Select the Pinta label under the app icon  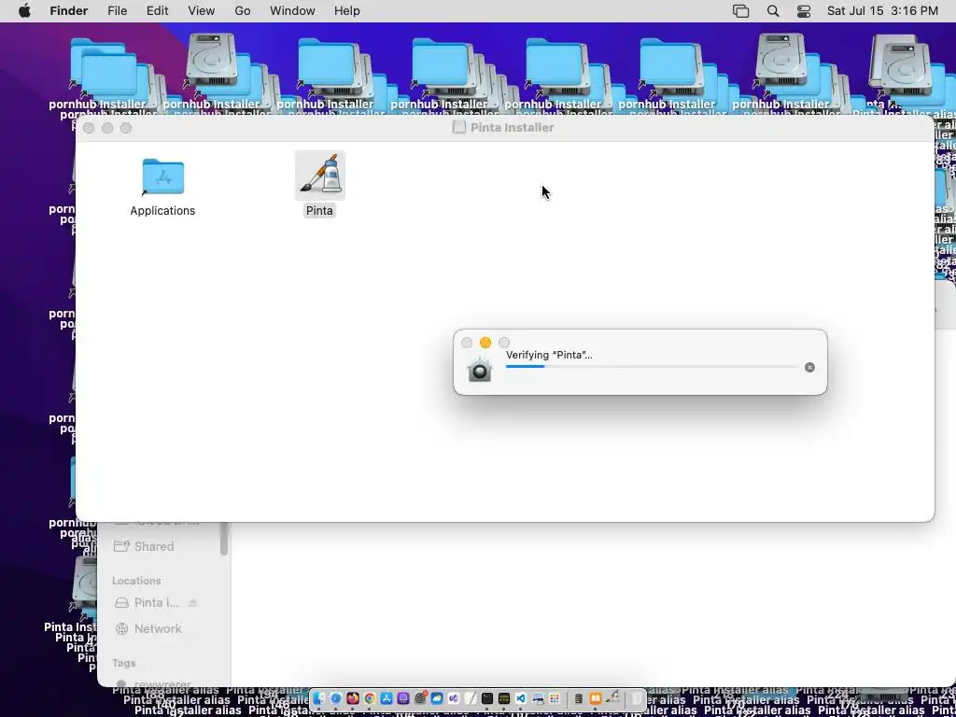[x=319, y=210]
